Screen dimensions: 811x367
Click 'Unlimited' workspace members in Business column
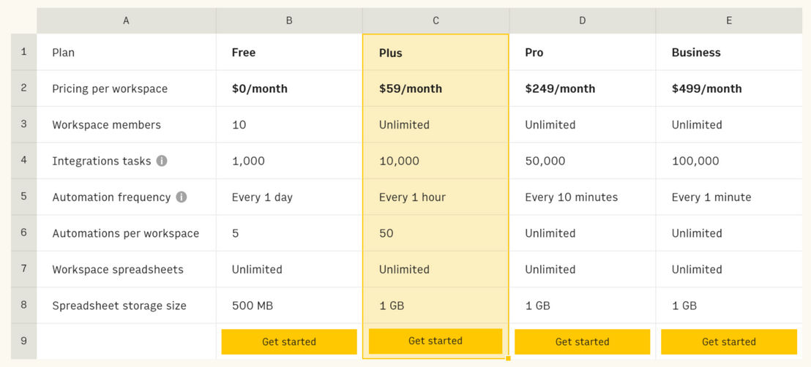[x=697, y=125]
